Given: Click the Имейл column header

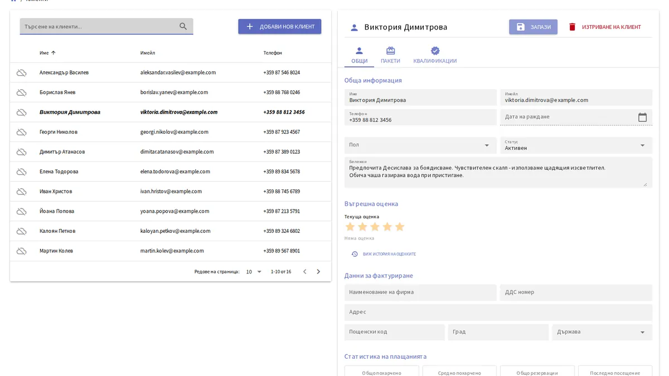Looking at the screenshot, I should coord(148,53).
